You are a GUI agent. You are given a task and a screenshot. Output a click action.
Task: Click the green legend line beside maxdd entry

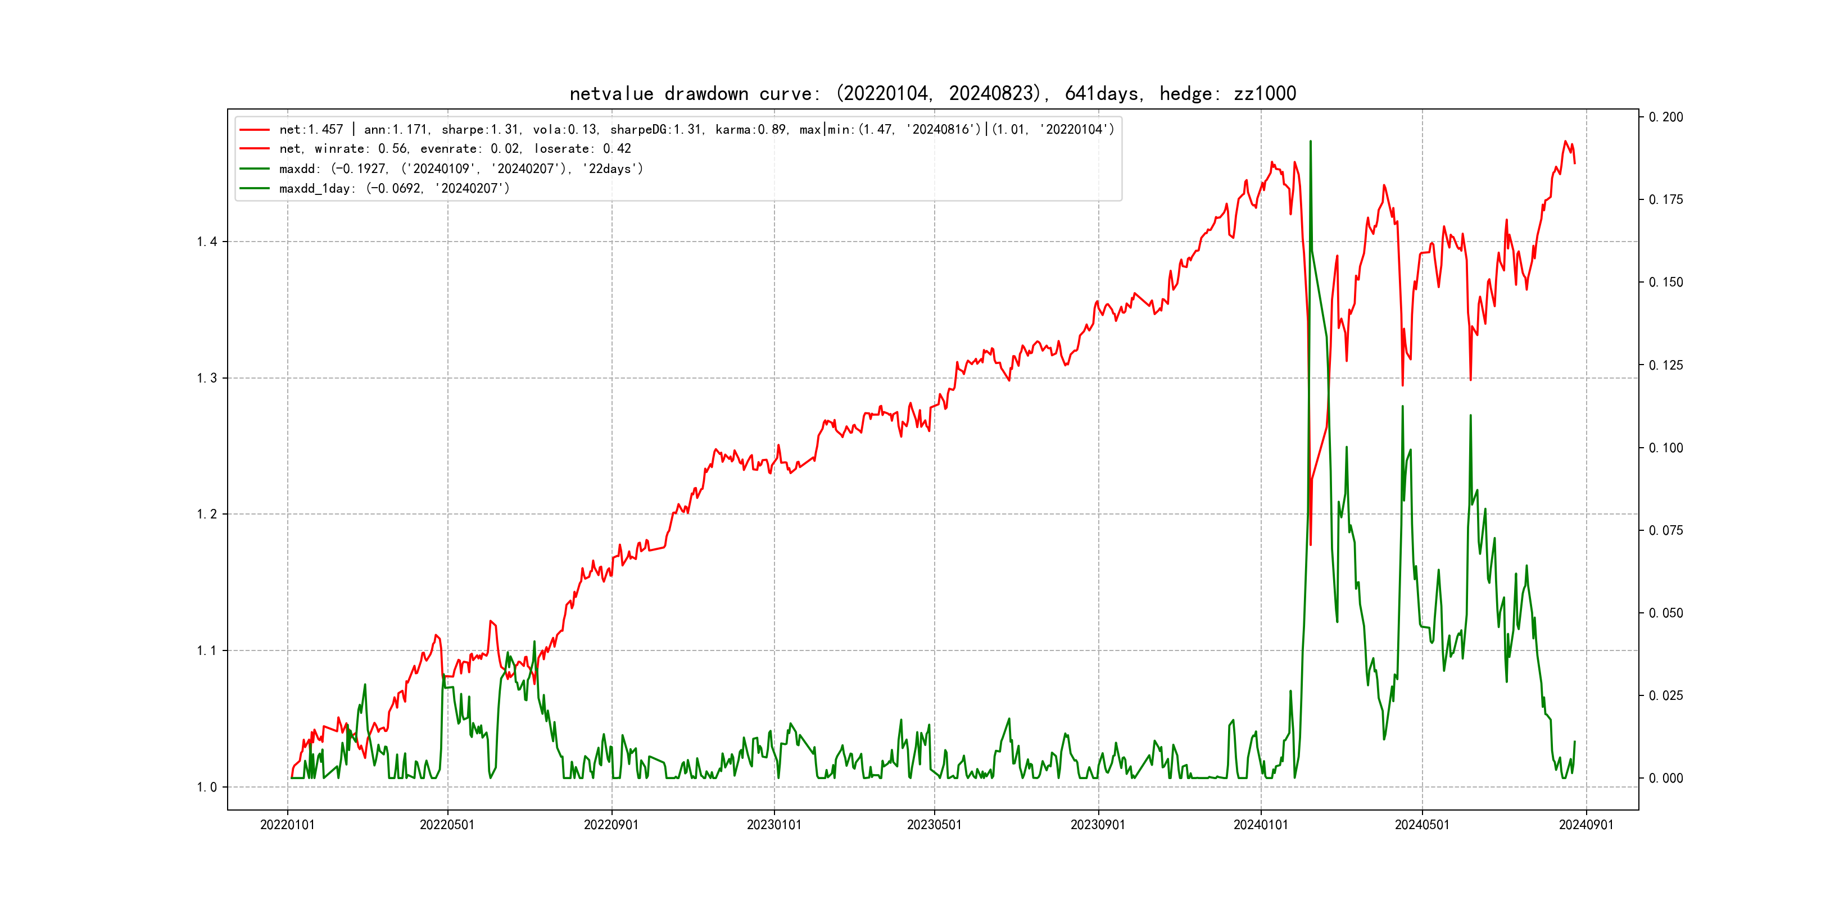click(255, 169)
